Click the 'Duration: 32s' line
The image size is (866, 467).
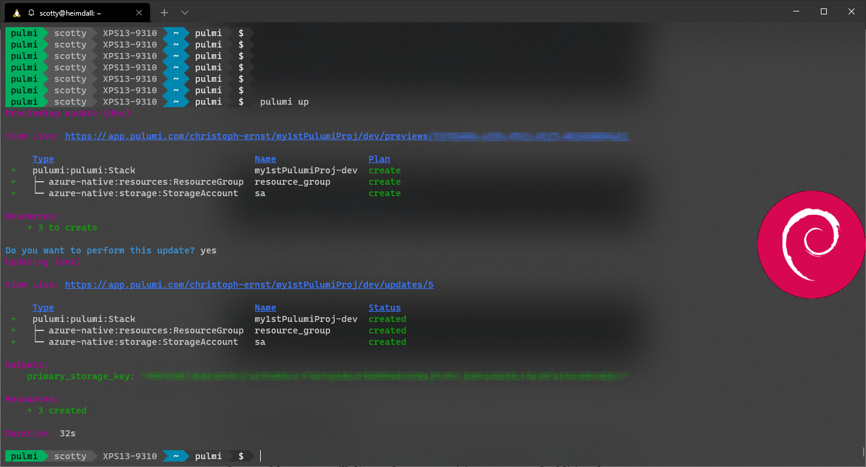click(x=40, y=433)
